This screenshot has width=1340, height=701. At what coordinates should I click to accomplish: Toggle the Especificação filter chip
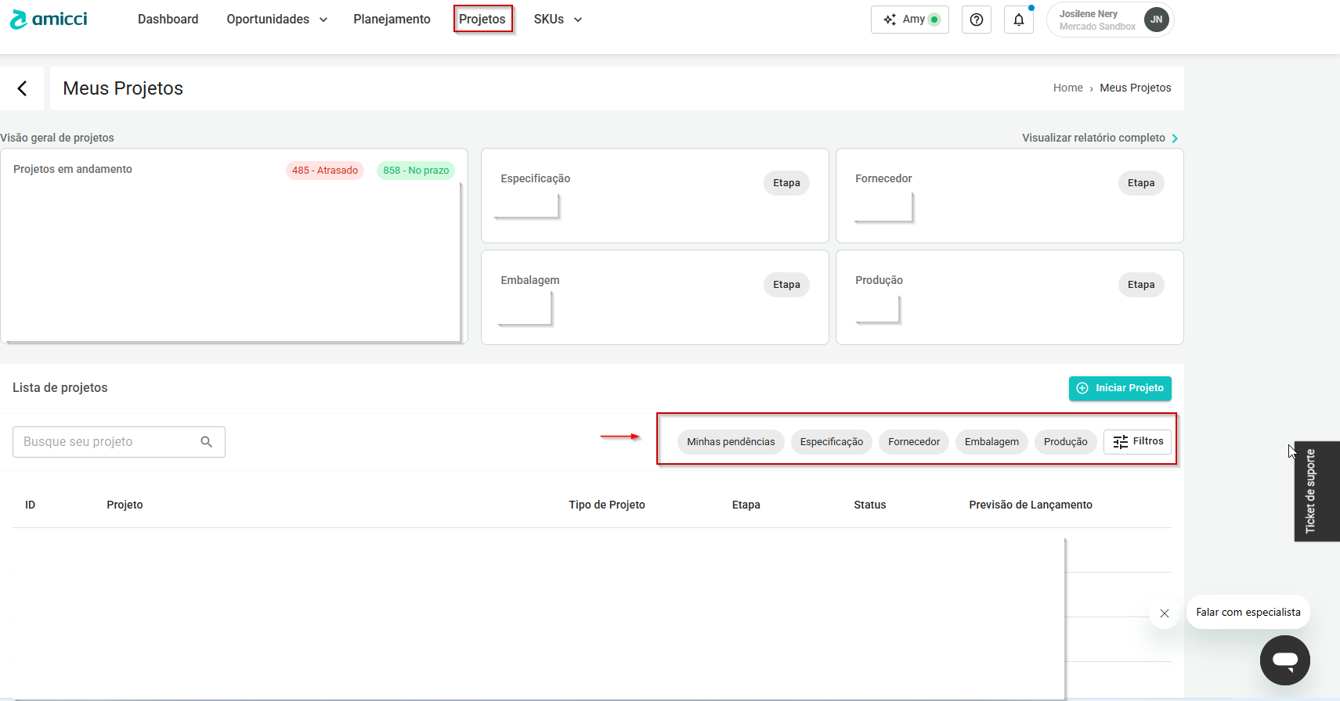point(831,442)
